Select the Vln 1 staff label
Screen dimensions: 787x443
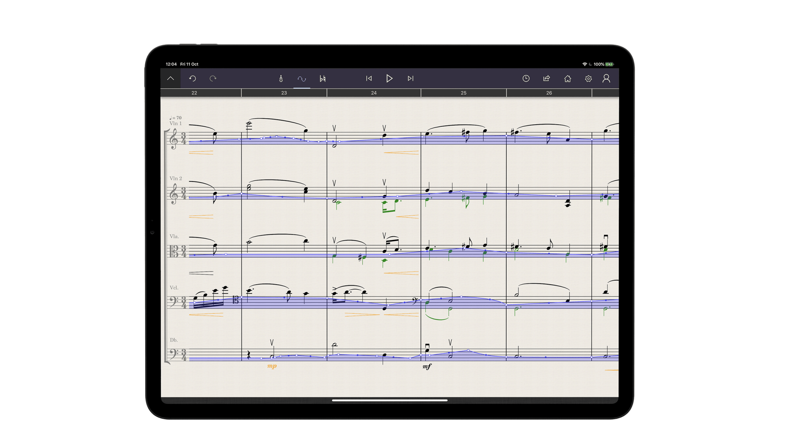point(175,123)
